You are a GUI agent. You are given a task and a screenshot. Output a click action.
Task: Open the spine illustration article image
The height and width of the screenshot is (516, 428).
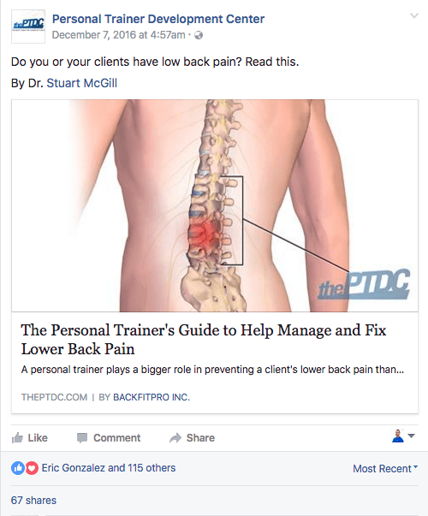pos(215,205)
